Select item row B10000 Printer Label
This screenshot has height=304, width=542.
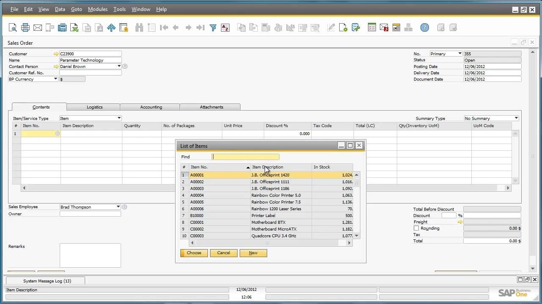pyautogui.click(x=267, y=216)
